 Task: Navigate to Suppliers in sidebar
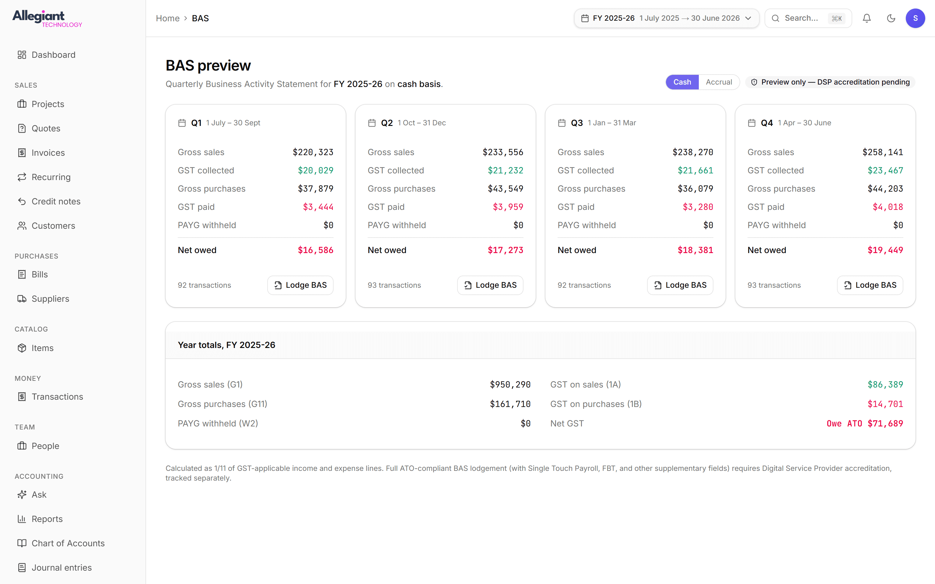[x=73, y=299]
